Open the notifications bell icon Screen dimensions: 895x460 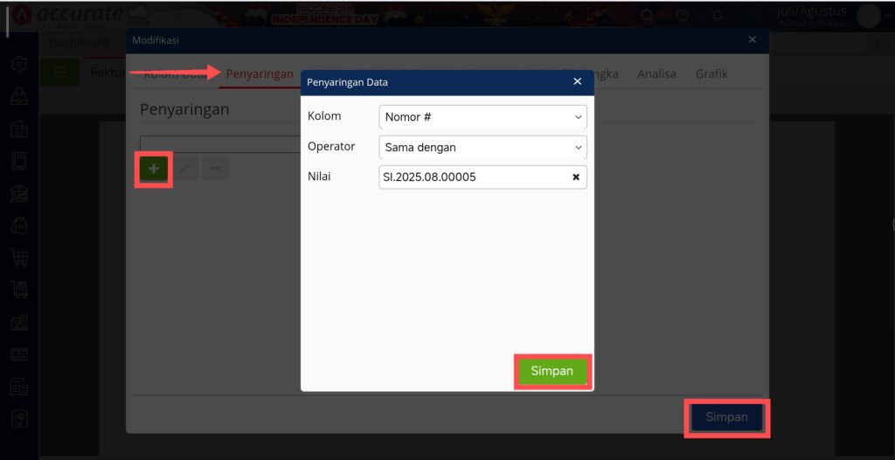718,16
